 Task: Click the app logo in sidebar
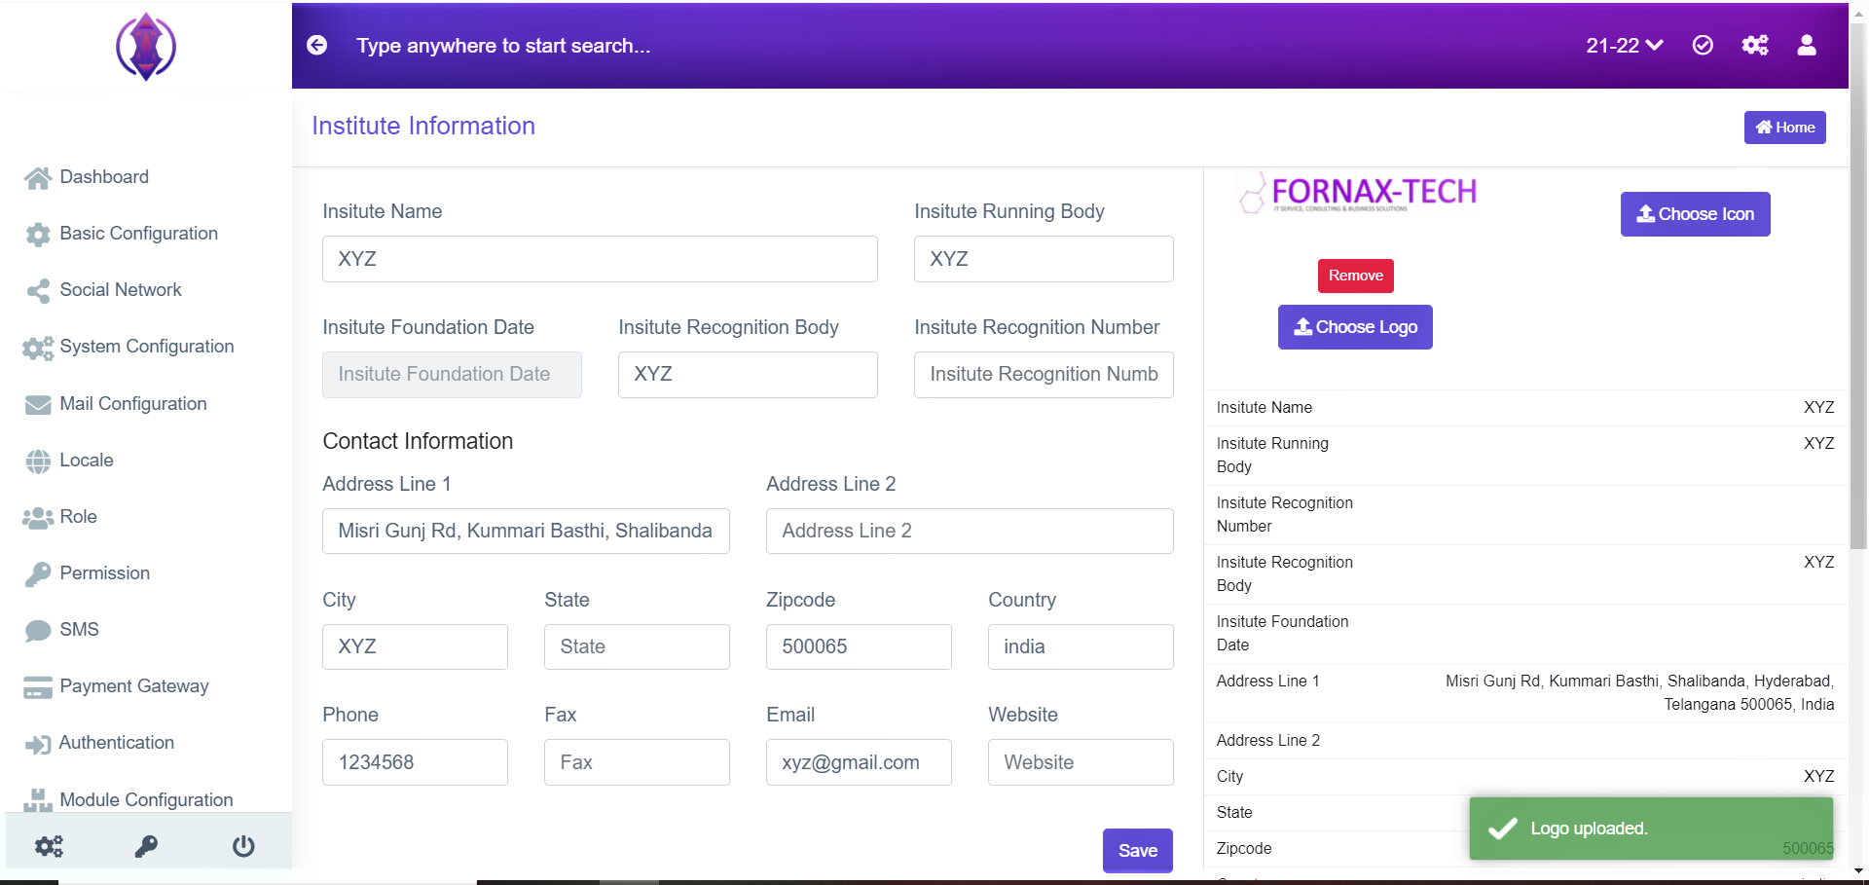click(x=146, y=46)
